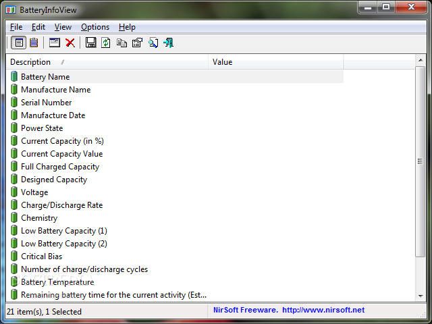Select Number of charge/discharge cycles row
The image size is (432, 324).
click(x=176, y=269)
